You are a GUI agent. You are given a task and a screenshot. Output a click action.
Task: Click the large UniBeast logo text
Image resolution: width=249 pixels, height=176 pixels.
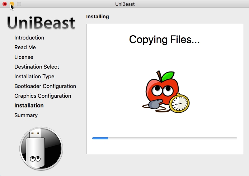coord(41,23)
